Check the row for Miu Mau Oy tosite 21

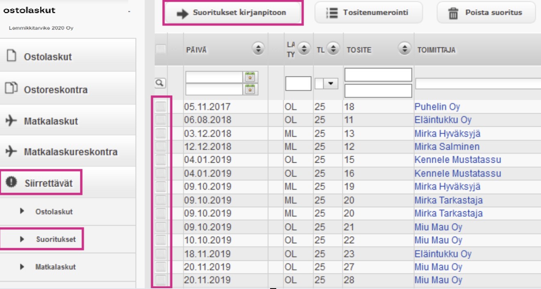[161, 227]
